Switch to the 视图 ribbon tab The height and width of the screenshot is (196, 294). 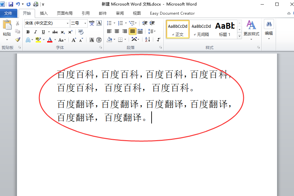(137, 13)
